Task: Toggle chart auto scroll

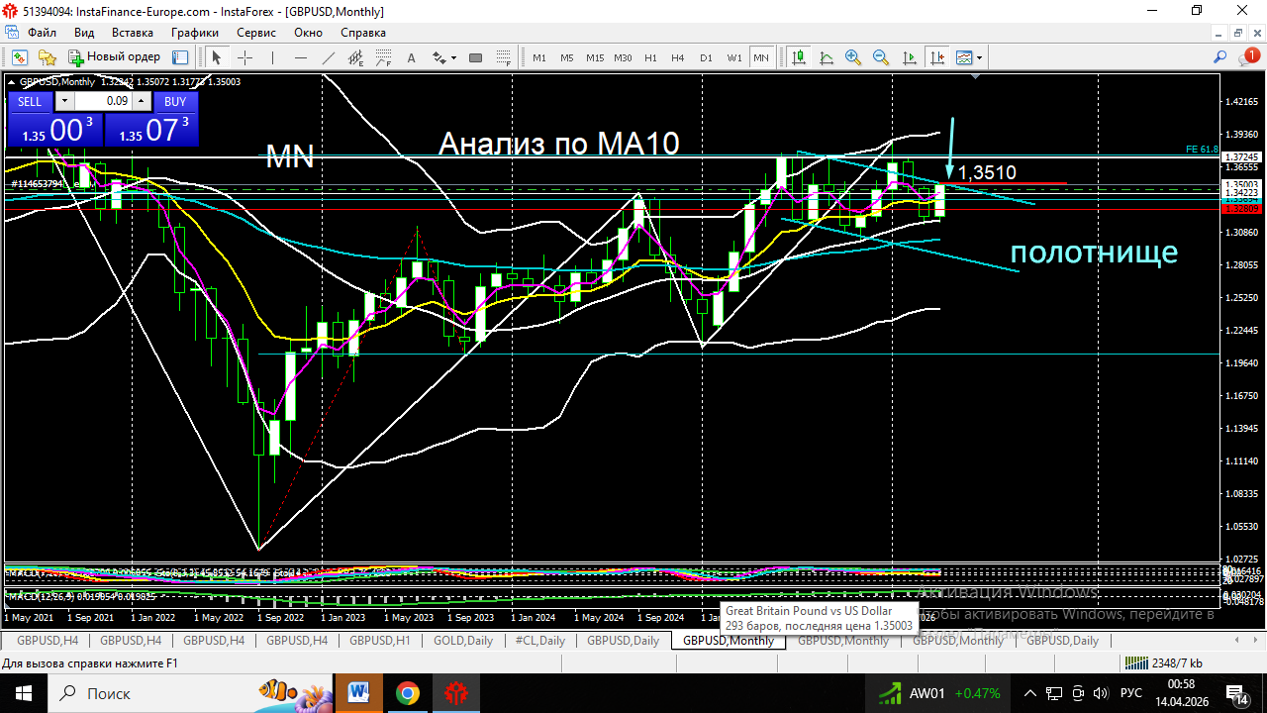Action: click(x=910, y=56)
